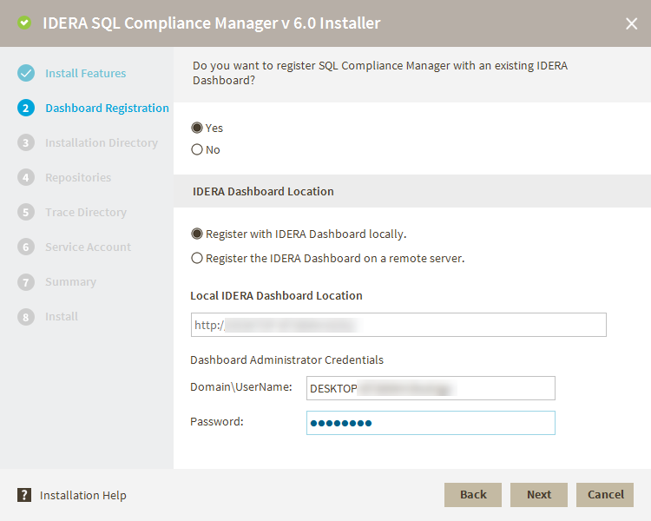Click into the Password field
Screen dimensions: 651x521
pyautogui.click(x=431, y=423)
